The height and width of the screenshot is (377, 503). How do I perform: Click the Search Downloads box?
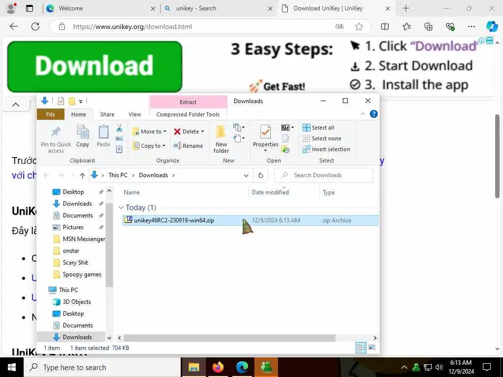click(324, 175)
